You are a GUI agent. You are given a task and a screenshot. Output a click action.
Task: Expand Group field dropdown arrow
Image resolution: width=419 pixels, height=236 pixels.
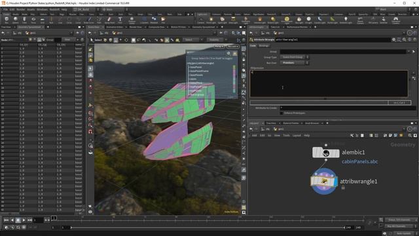pyautogui.click(x=409, y=51)
